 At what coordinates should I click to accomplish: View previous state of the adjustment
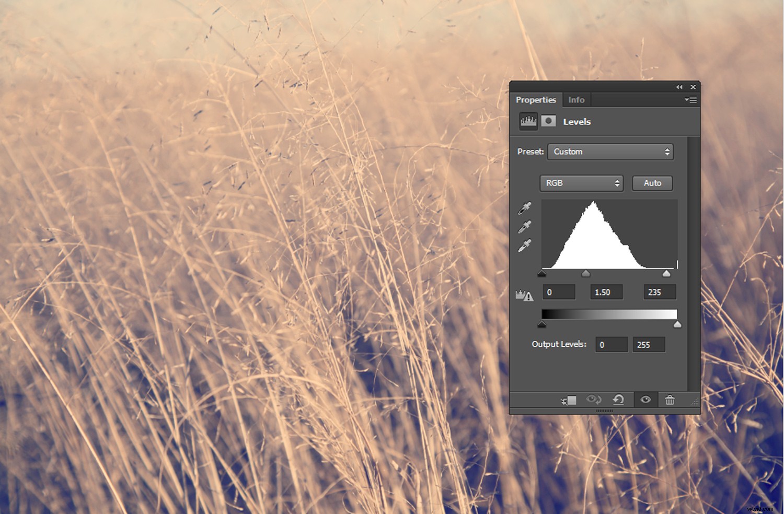[594, 400]
